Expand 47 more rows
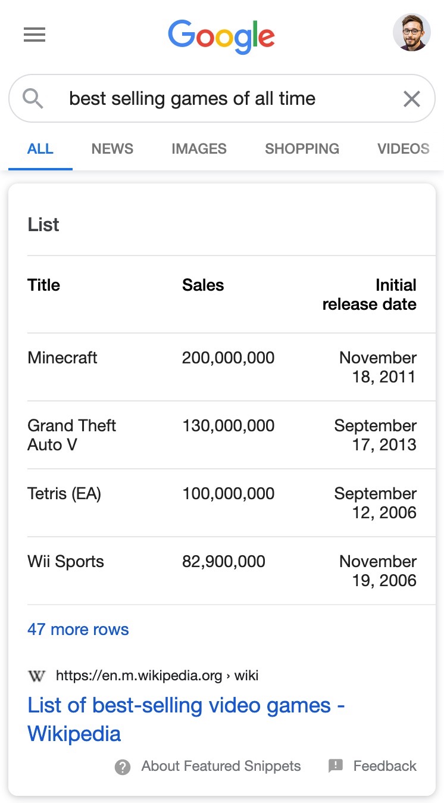Image resolution: width=444 pixels, height=803 pixels. tap(78, 630)
